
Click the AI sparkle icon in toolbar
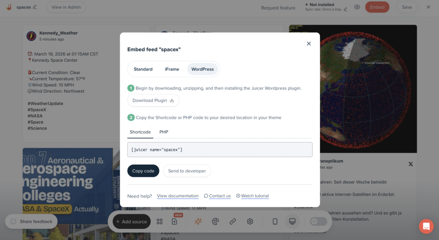pos(198,222)
